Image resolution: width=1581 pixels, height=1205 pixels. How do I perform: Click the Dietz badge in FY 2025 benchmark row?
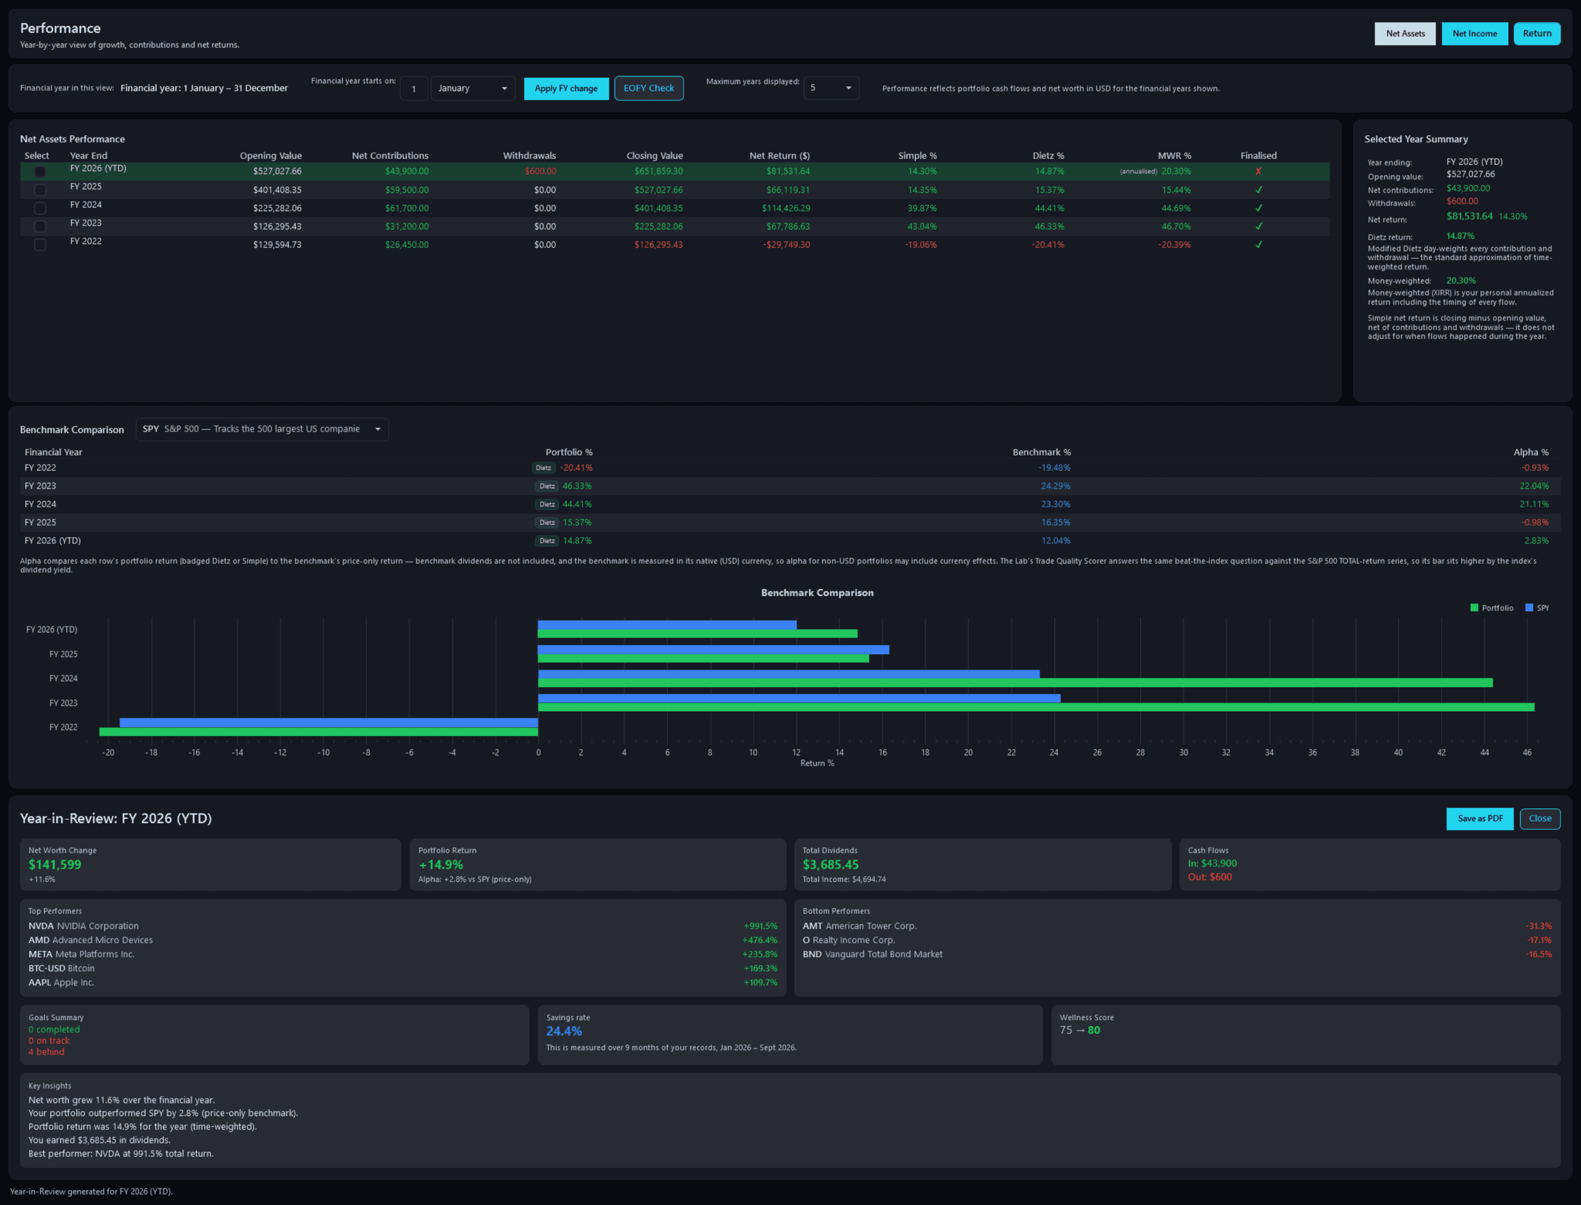(x=547, y=523)
